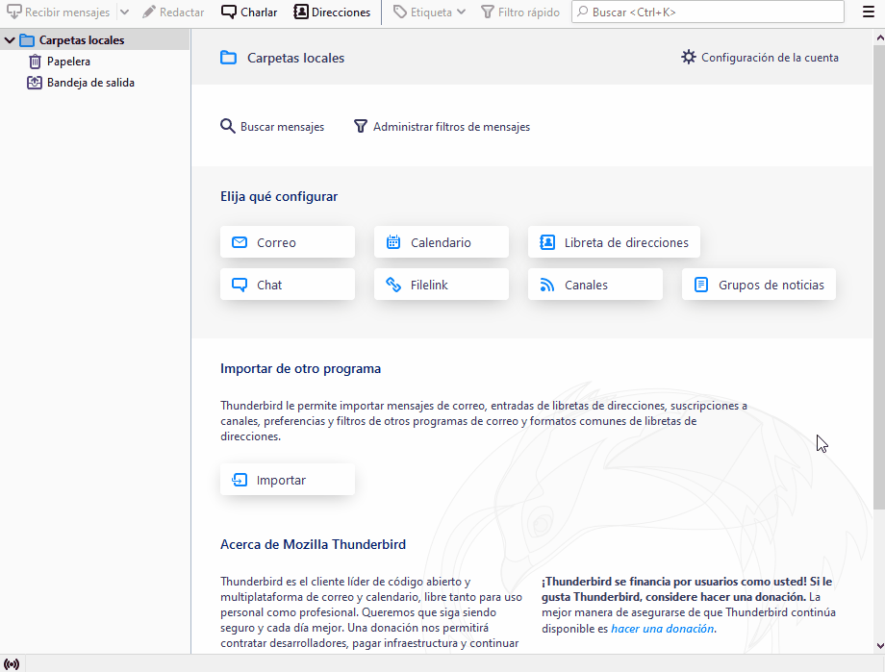Viewport: 885px width, 672px height.
Task: Click the gear icon beside Configuración de la cuenta
Action: [x=689, y=57]
